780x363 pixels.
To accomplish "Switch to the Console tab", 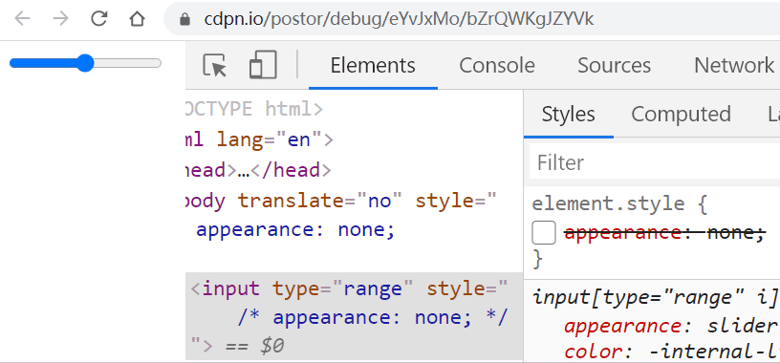I will pyautogui.click(x=497, y=65).
